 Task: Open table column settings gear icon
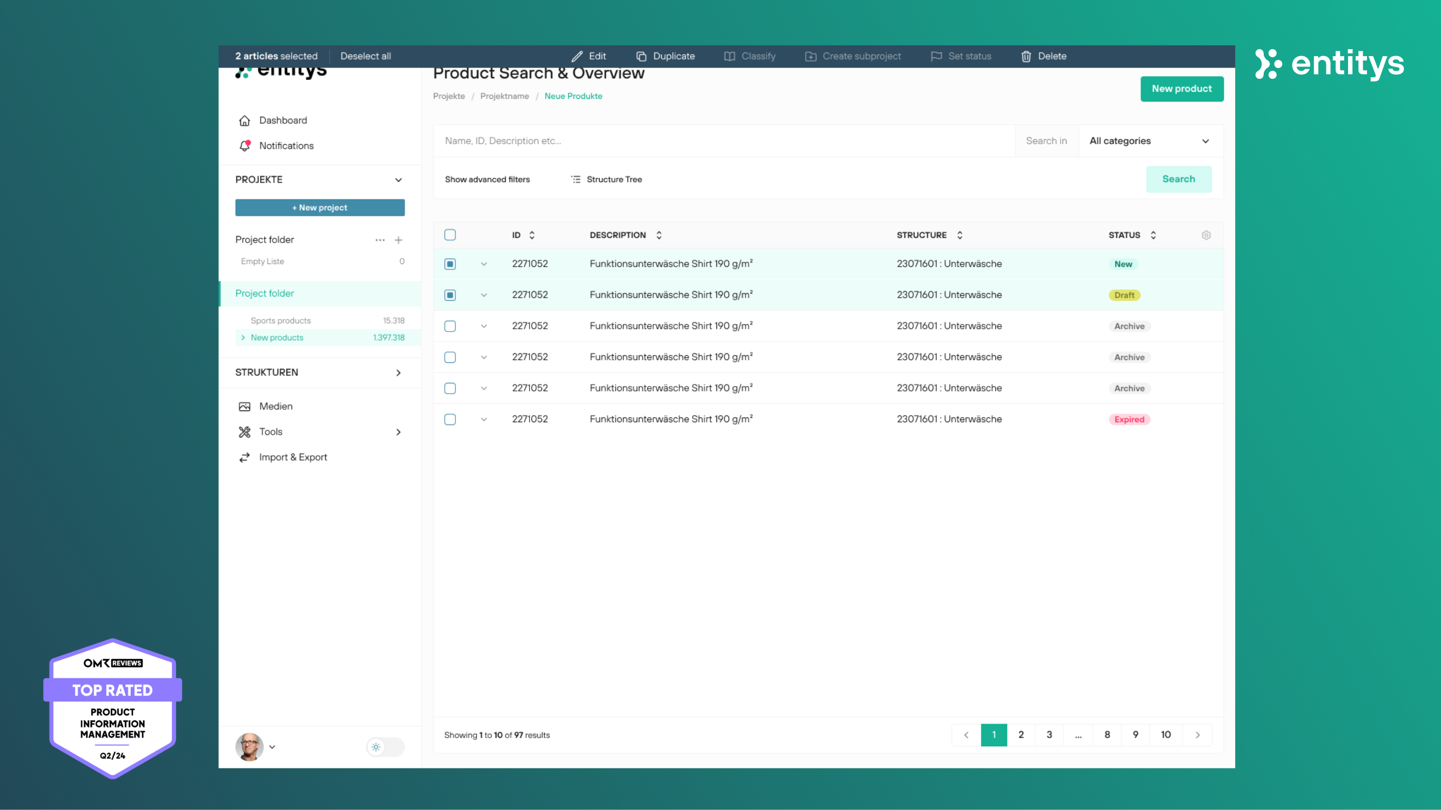tap(1206, 235)
